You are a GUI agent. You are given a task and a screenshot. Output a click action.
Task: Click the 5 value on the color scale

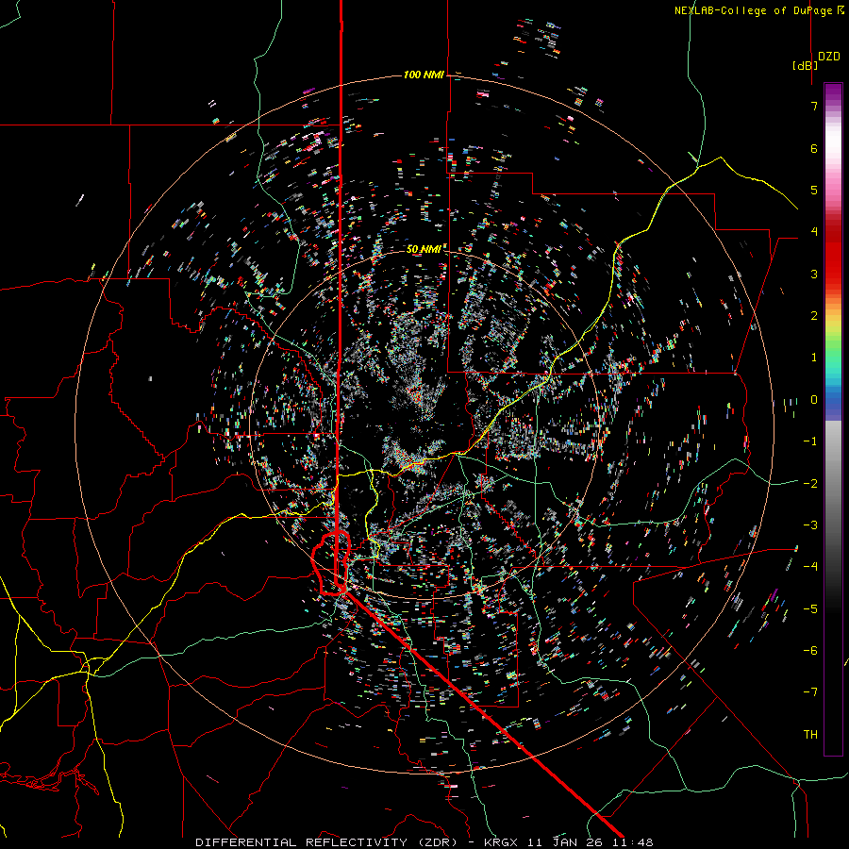pos(814,190)
